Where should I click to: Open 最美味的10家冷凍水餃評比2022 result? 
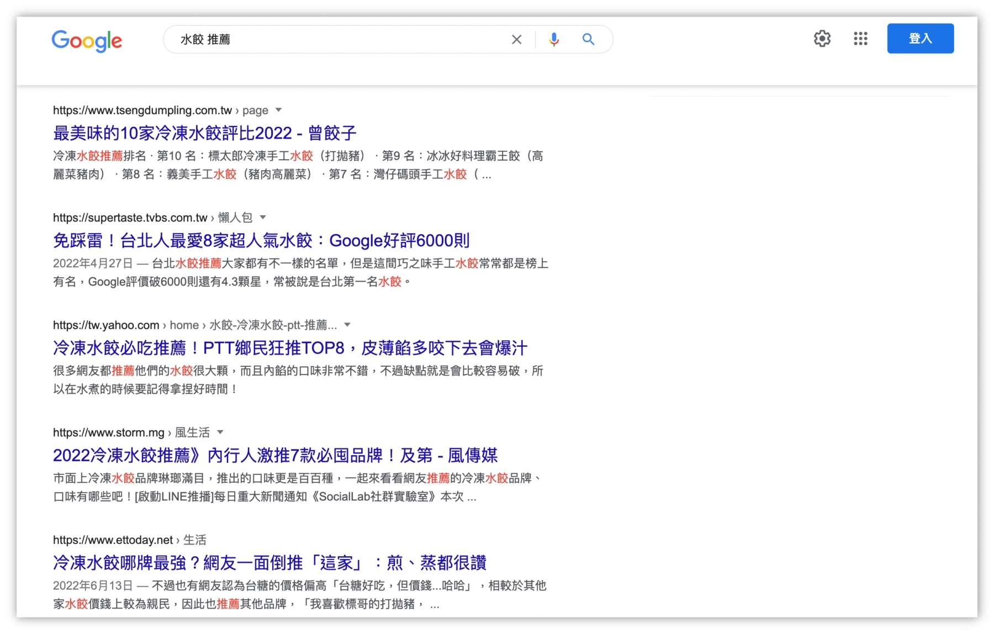(x=204, y=133)
